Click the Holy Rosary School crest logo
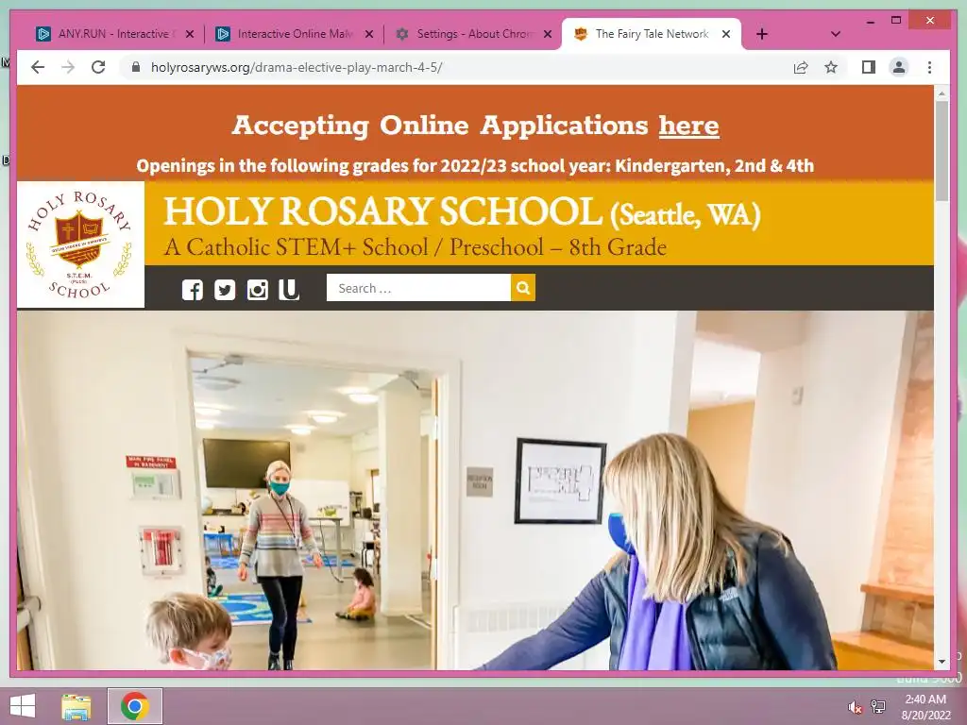This screenshot has height=725, width=967. click(81, 244)
